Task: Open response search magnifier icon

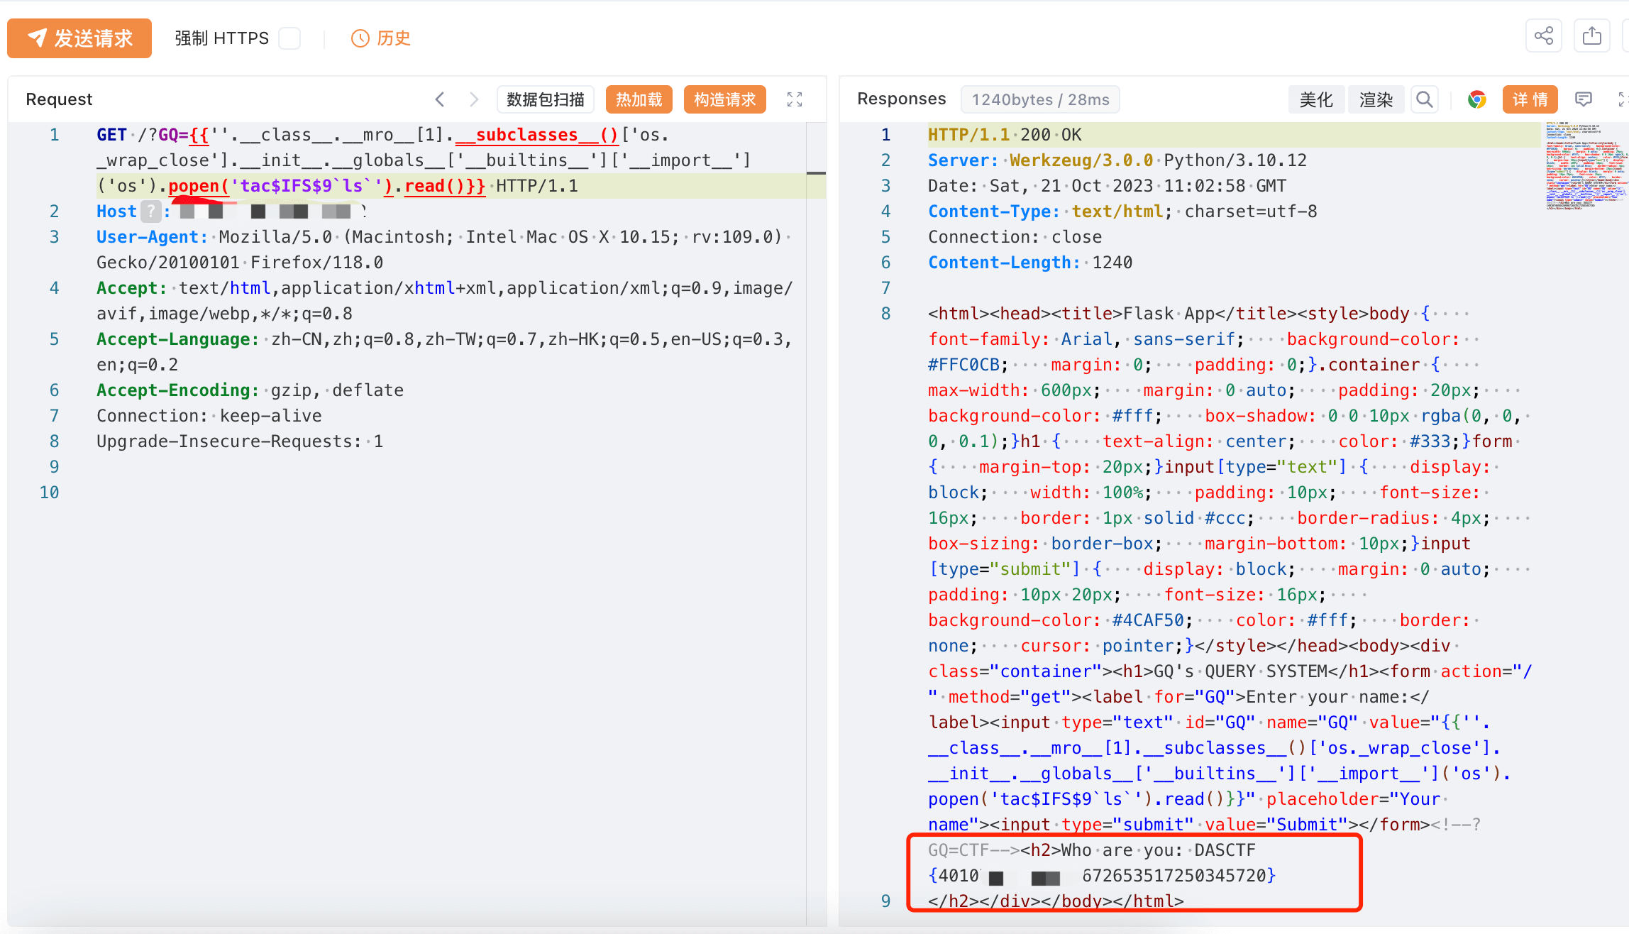Action: 1424,99
